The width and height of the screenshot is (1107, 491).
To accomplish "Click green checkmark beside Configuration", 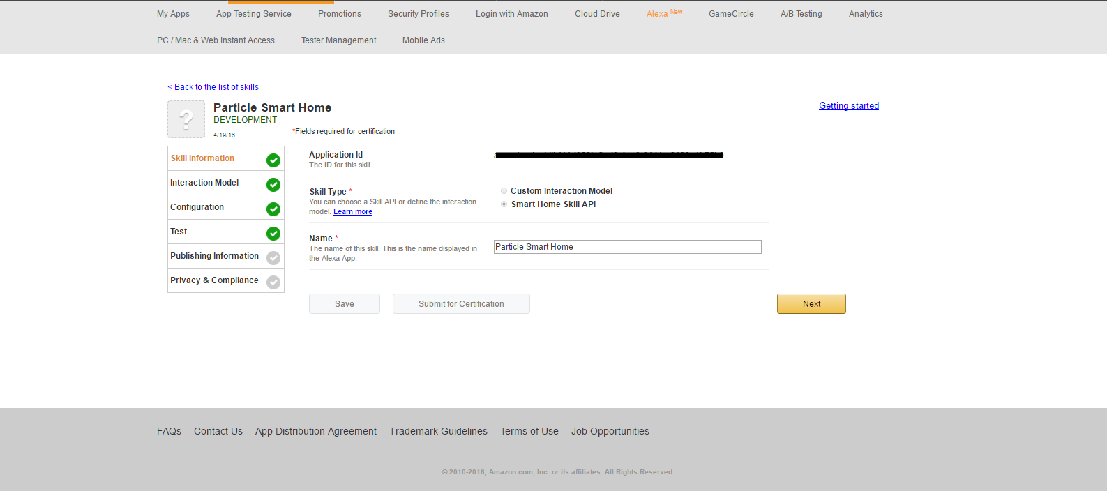I will 273,209.
